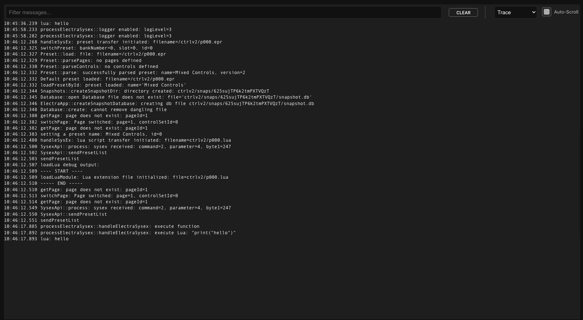Select the Lua extension file initialized line
583x320 pixels.
pos(116,177)
